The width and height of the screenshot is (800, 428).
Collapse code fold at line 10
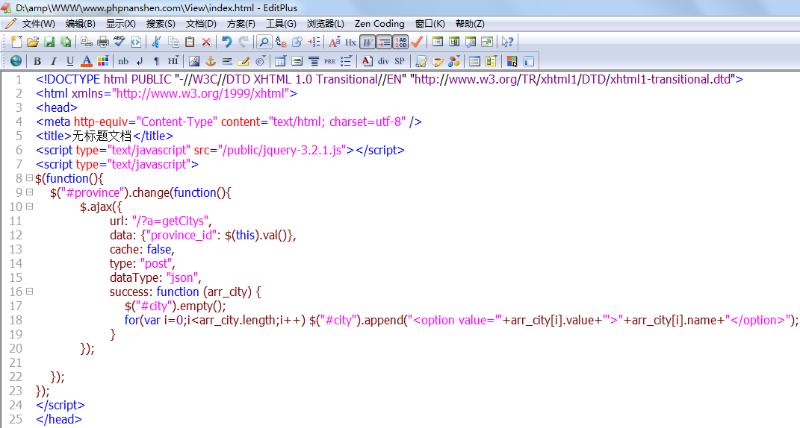click(x=30, y=207)
